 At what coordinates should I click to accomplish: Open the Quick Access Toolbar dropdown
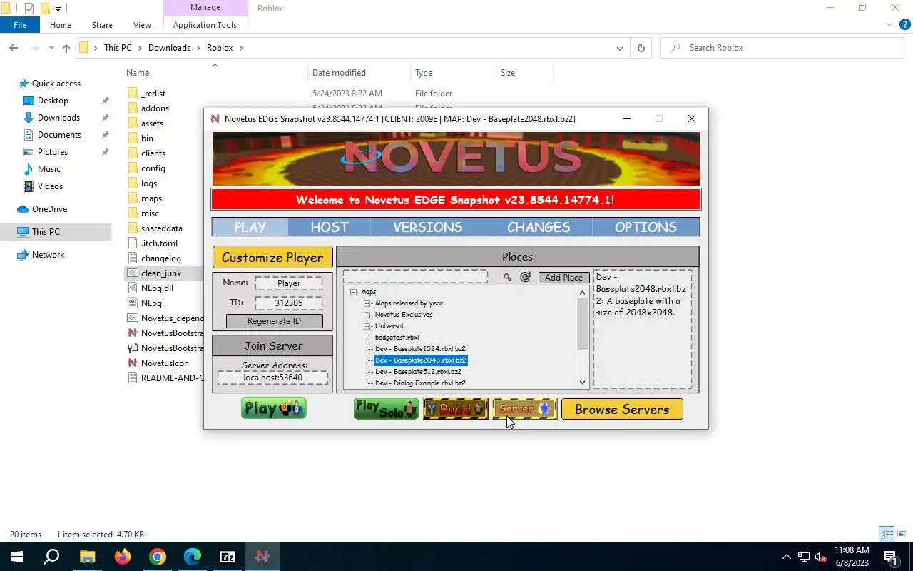58,9
